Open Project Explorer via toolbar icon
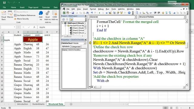Screen dimensions: 194x109 (x=114, y=13)
